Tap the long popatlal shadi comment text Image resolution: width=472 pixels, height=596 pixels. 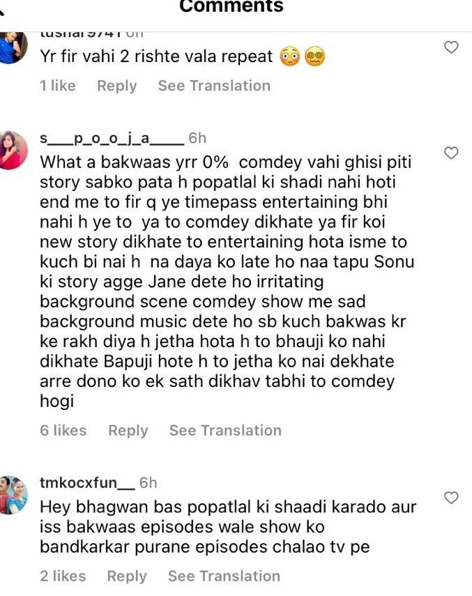227,282
